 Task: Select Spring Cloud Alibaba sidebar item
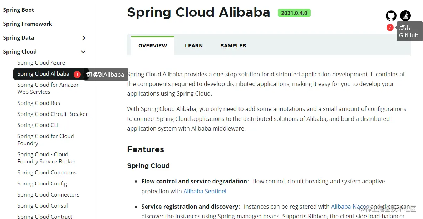pos(43,74)
